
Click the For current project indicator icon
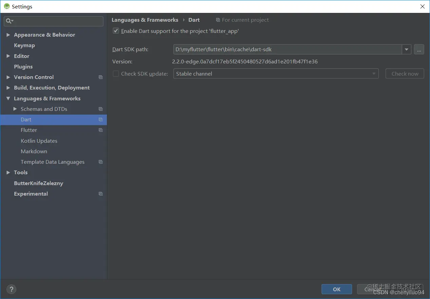point(218,20)
